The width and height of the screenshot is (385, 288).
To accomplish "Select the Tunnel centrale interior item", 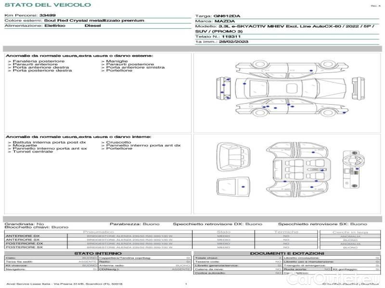I will (30, 152).
